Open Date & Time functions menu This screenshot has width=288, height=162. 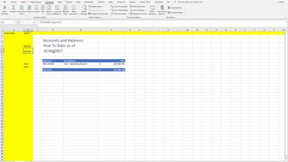(x=49, y=10)
